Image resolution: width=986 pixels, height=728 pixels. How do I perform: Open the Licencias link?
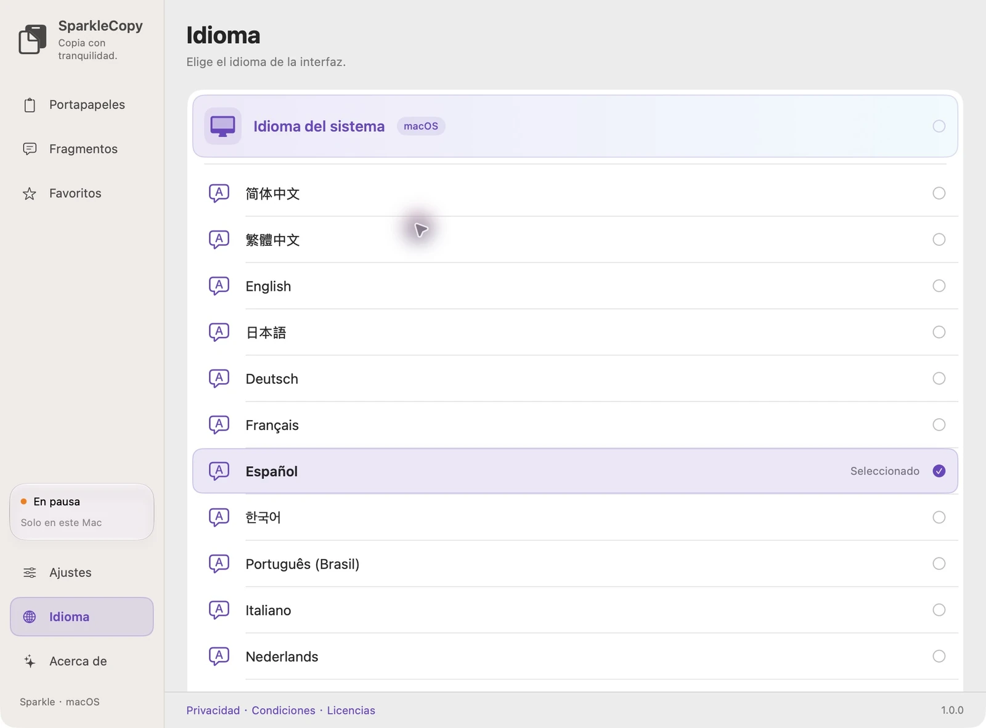351,710
